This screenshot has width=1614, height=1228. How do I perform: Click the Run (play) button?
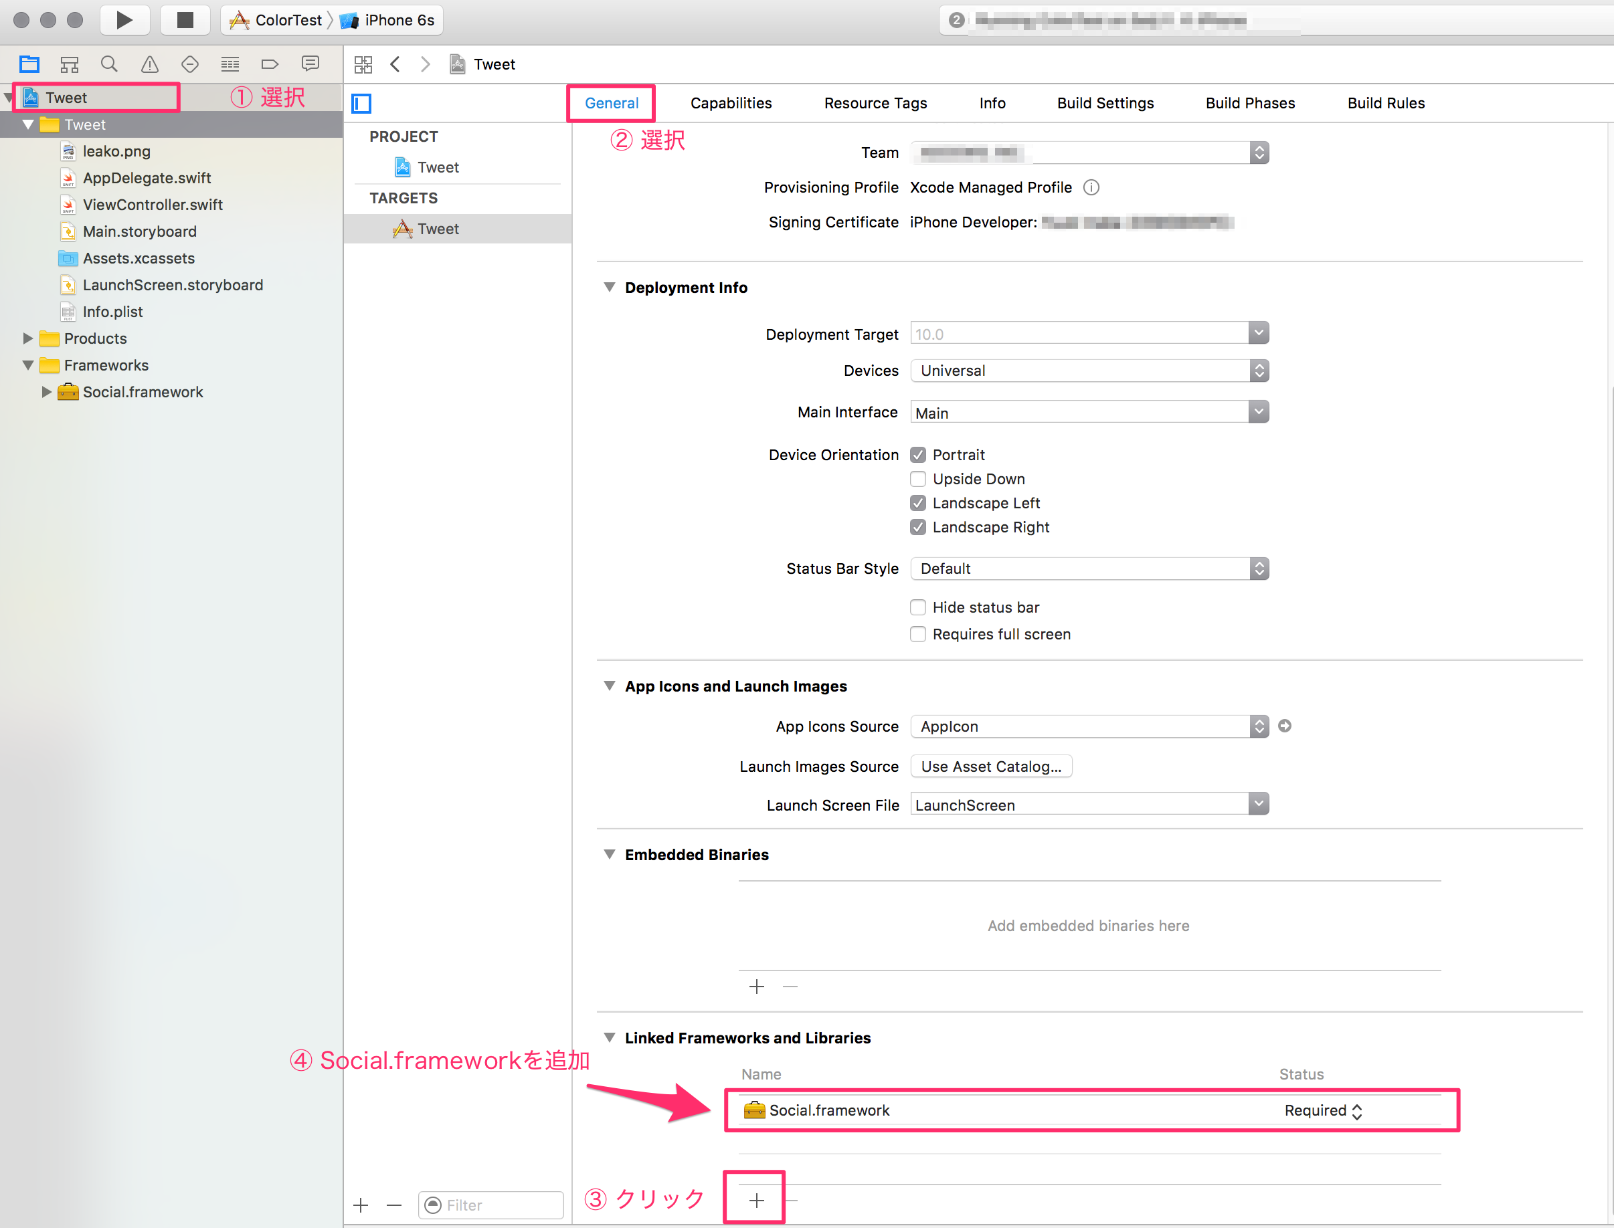tap(124, 20)
